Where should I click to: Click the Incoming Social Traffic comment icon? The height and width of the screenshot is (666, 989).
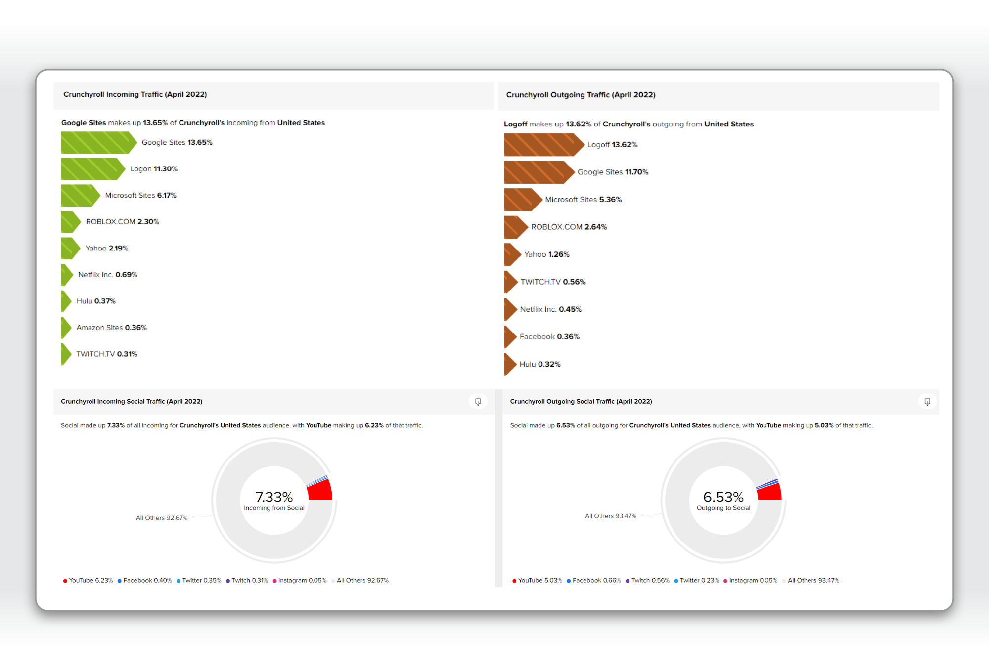(478, 402)
